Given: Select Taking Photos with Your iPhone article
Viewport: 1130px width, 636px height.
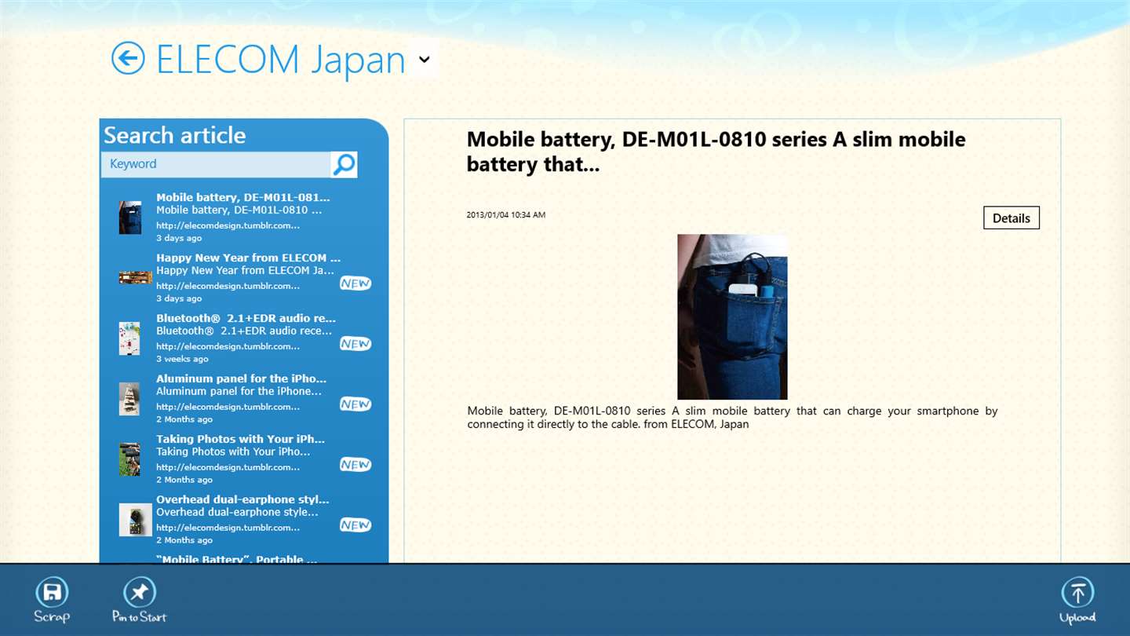Looking at the screenshot, I should (244, 459).
